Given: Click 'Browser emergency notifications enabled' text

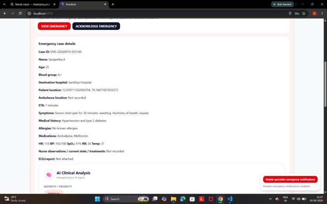Looking at the screenshot, I should click(x=286, y=186).
